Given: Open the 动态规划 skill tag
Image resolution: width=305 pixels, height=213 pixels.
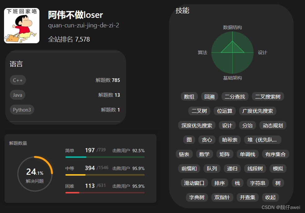Looking at the screenshot, I should coord(273,125).
